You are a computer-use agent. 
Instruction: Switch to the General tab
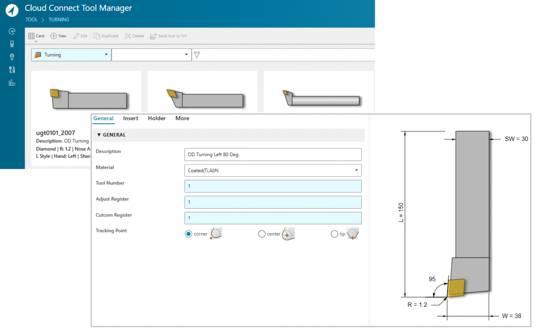point(104,118)
